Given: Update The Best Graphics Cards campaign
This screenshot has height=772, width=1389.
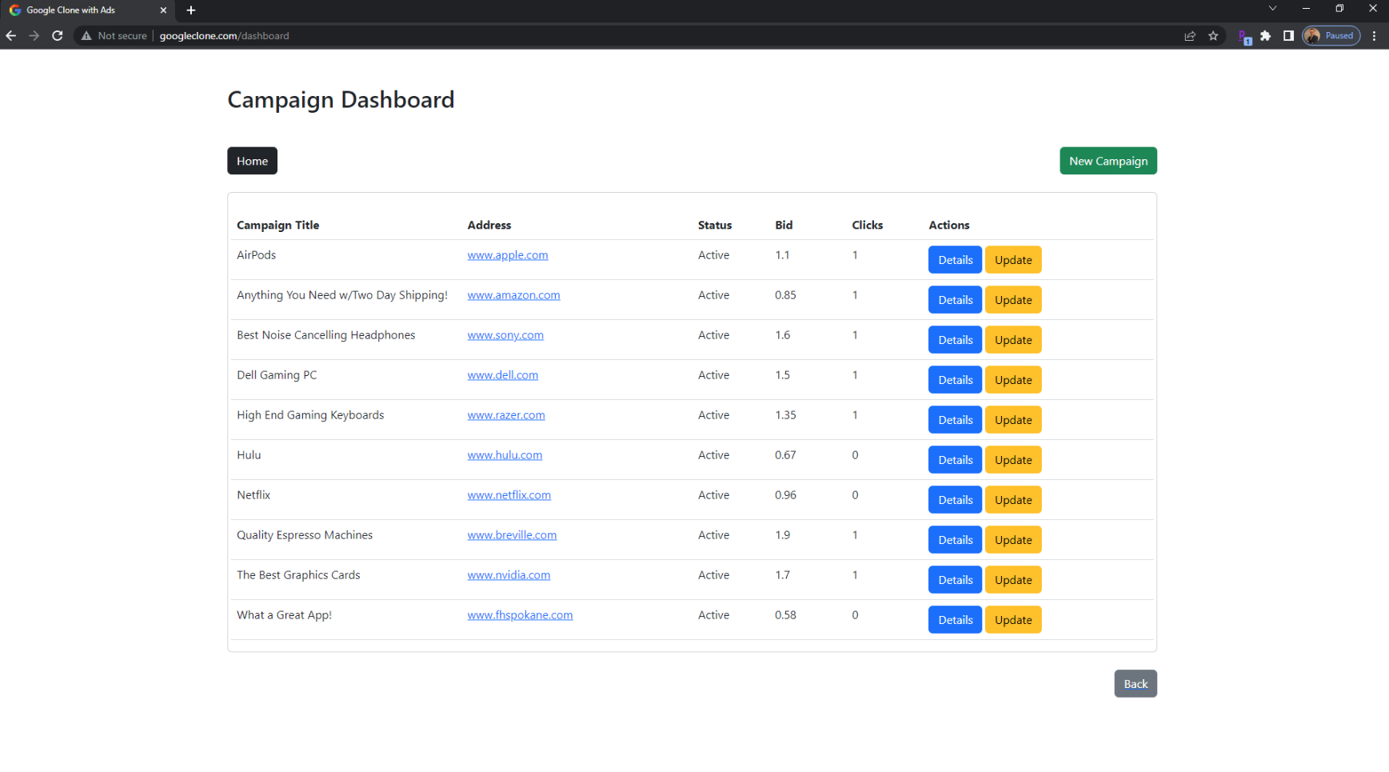Looking at the screenshot, I should 1013,580.
